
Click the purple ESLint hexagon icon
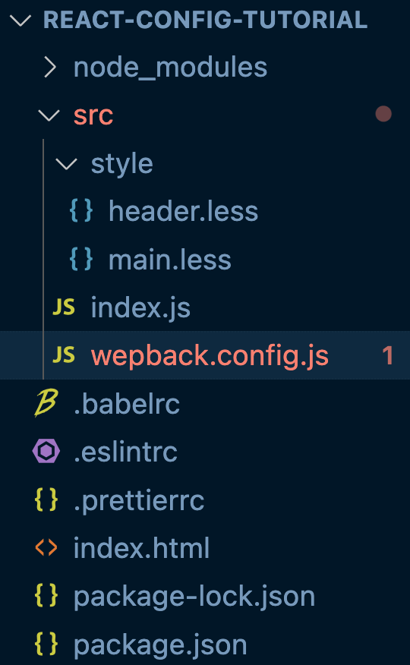[x=46, y=451]
